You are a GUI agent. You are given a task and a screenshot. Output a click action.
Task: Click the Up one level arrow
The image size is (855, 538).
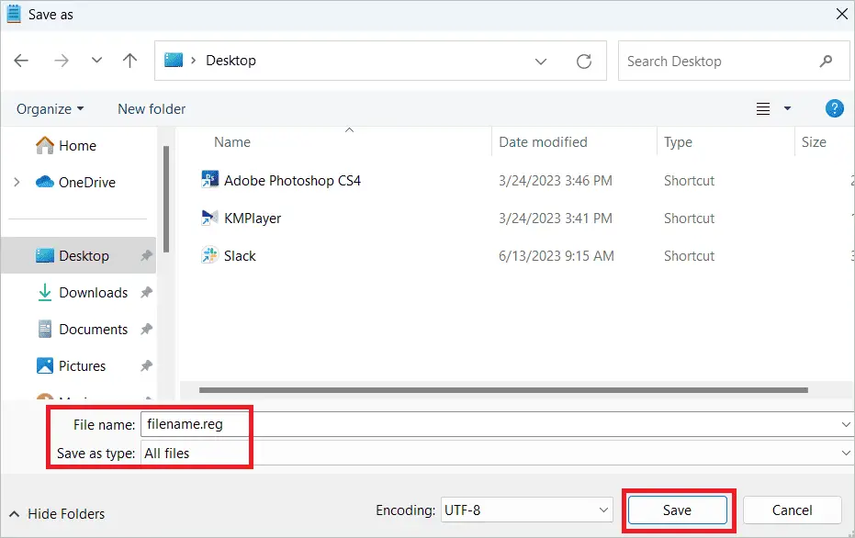[129, 61]
